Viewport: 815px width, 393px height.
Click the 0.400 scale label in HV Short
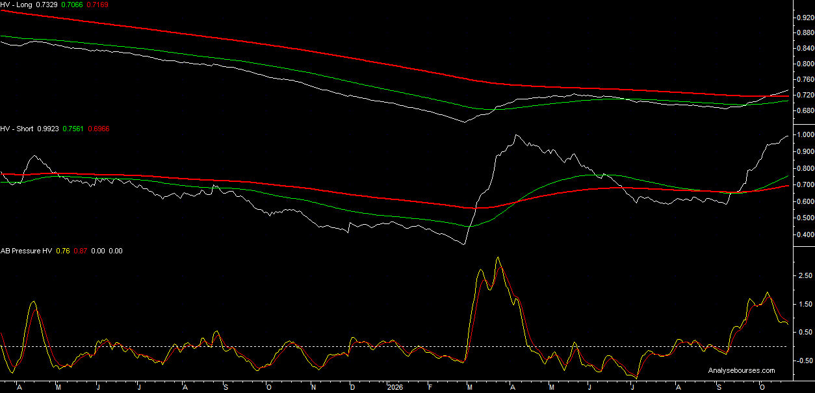point(805,235)
